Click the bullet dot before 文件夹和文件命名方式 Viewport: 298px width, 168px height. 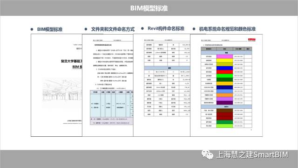[x=86, y=29]
